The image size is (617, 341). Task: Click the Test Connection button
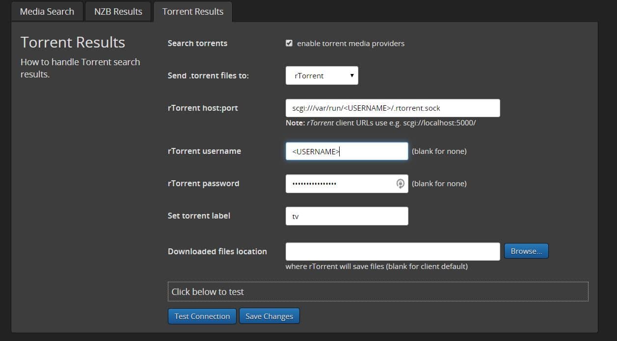(x=202, y=316)
